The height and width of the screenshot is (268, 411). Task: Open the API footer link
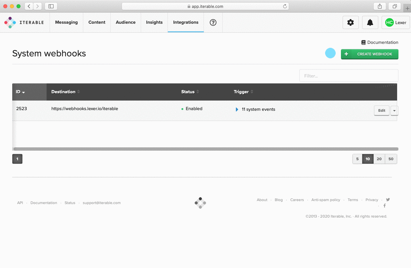click(x=20, y=203)
